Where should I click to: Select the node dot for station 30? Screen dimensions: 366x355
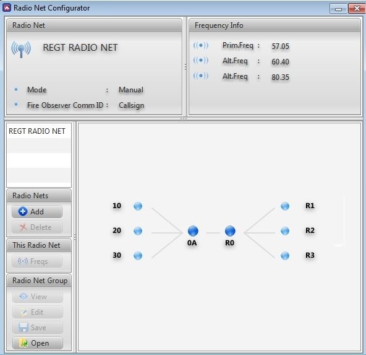[x=138, y=256]
